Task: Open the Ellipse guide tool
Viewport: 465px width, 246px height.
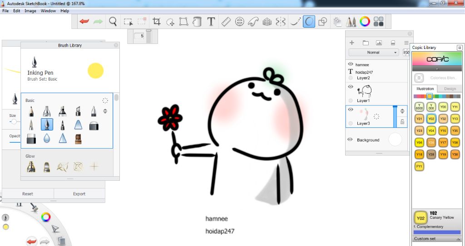Action: (x=240, y=22)
